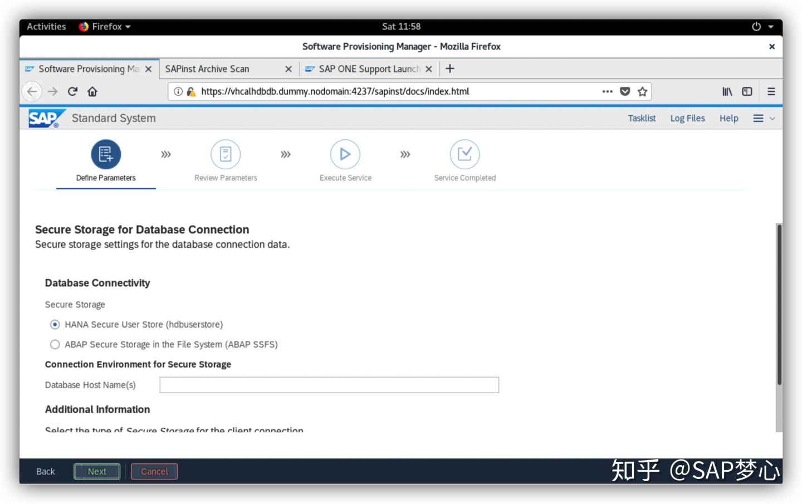
Task: Open the clock and calendar panel
Action: [x=401, y=26]
